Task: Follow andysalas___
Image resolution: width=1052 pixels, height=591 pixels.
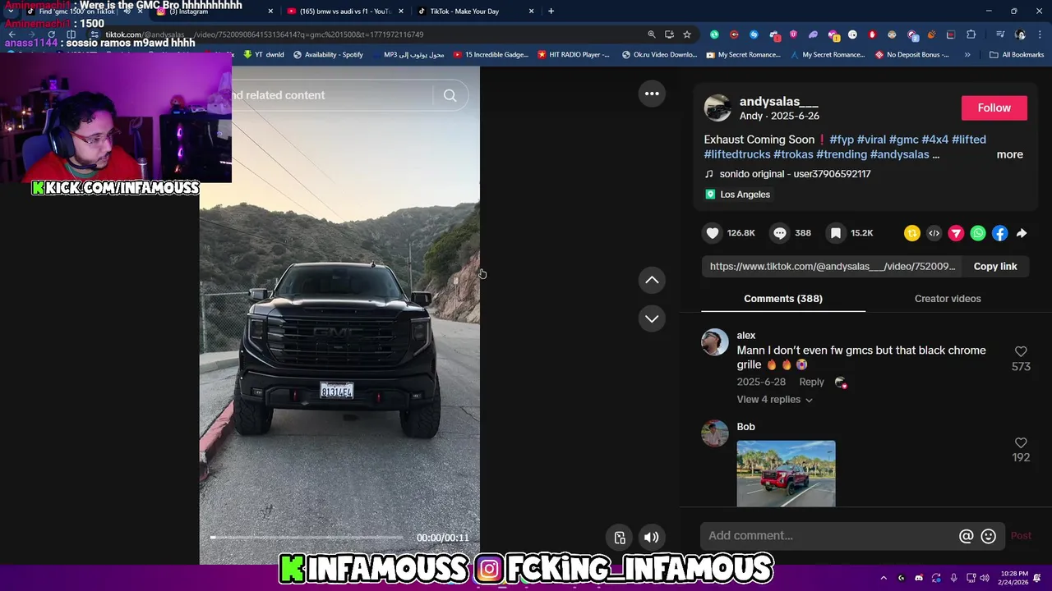Action: tap(994, 108)
